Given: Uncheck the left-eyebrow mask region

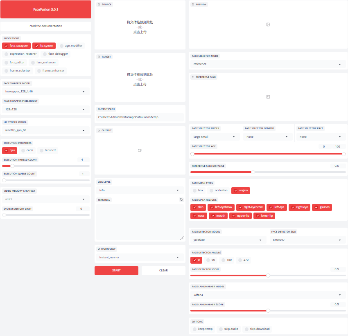Looking at the screenshot, I should point(221,207).
